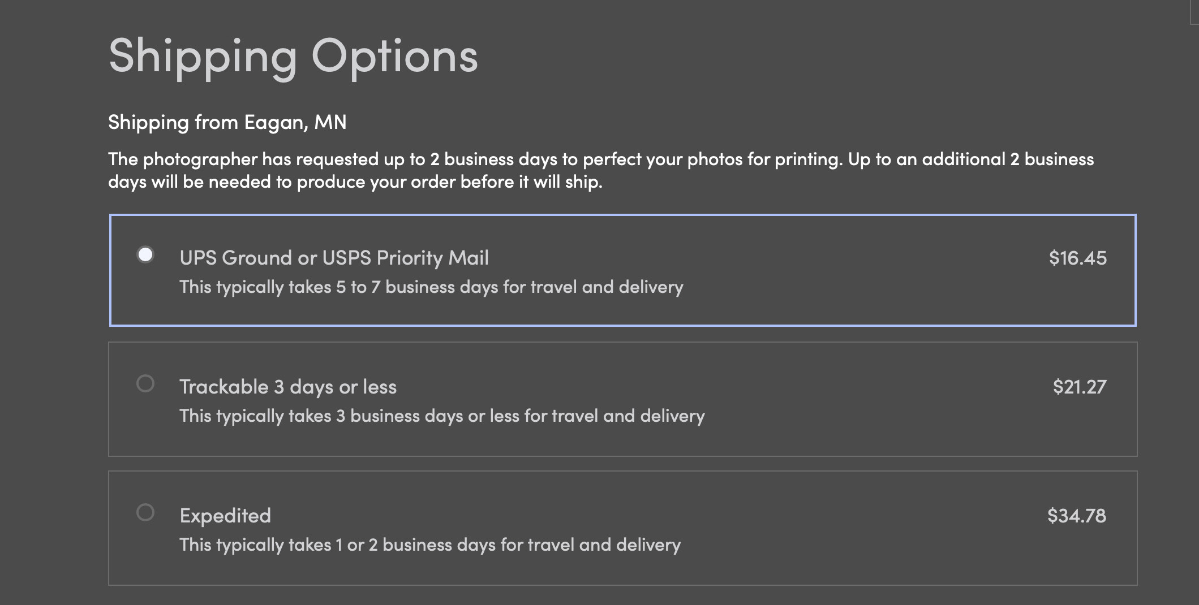Enable the Expedited shipping radio button

145,513
